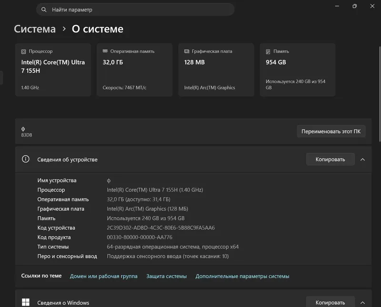The image size is (381, 307).
Task: Click the '83D8' model text
Action: click(x=27, y=135)
